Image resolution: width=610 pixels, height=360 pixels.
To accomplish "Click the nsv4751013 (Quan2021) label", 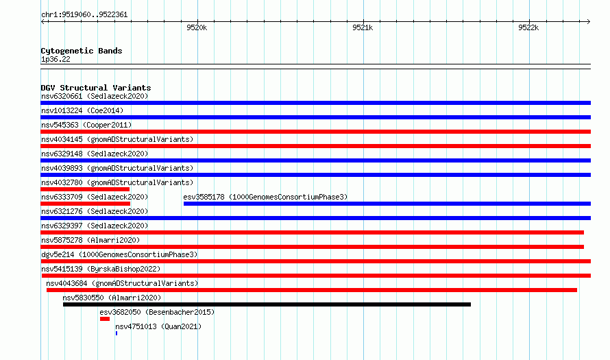I will (x=158, y=326).
